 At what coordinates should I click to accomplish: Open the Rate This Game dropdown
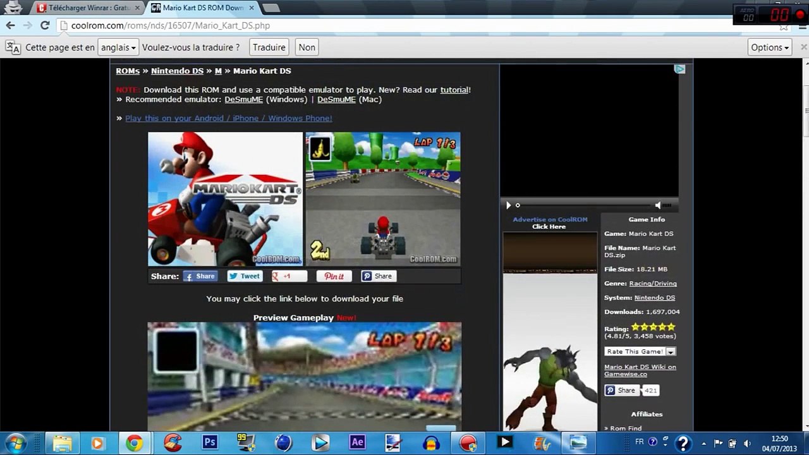pyautogui.click(x=640, y=351)
